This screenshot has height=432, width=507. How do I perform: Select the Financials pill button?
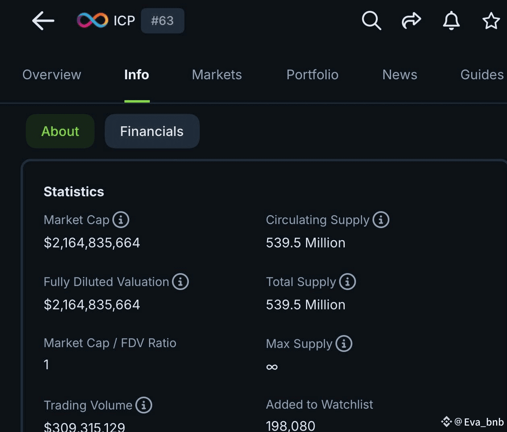(x=152, y=131)
